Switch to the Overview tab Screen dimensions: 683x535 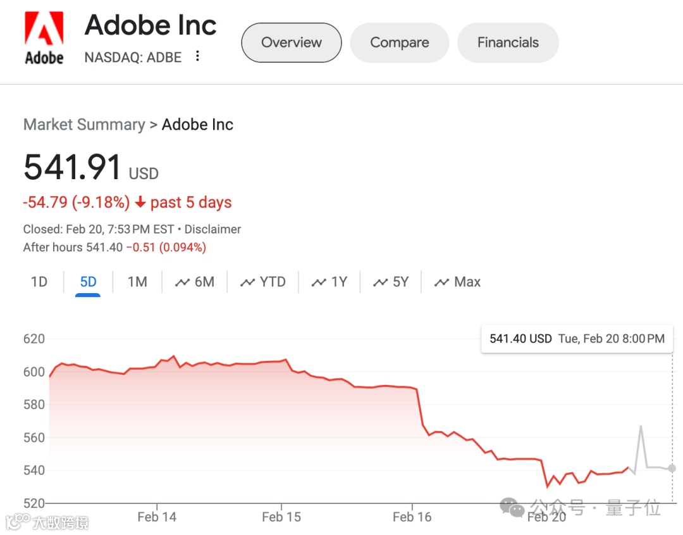292,42
